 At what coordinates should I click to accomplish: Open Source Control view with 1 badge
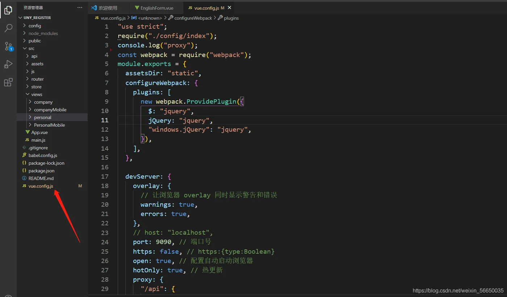(x=8, y=46)
